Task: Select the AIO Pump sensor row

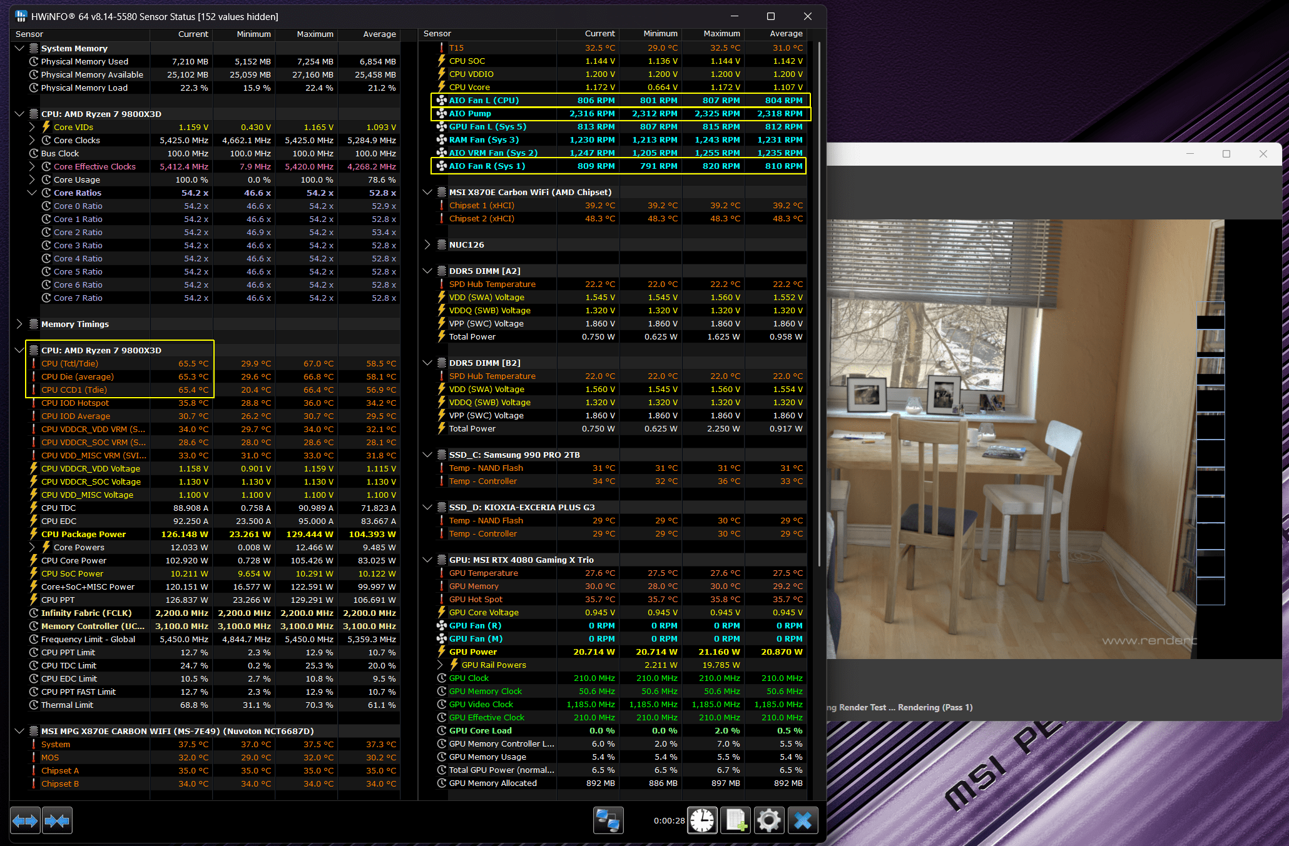Action: click(x=470, y=113)
